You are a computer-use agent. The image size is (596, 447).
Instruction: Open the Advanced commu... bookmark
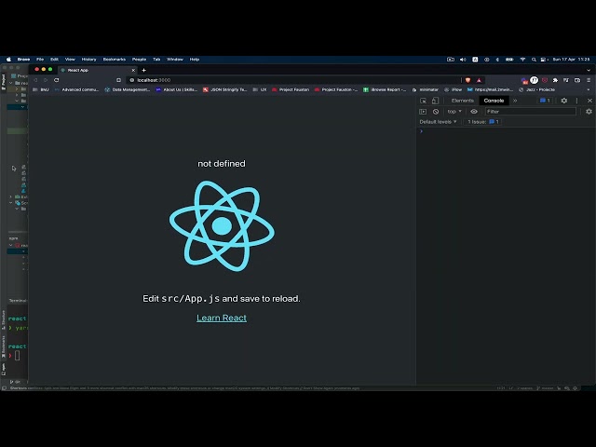tap(76, 89)
